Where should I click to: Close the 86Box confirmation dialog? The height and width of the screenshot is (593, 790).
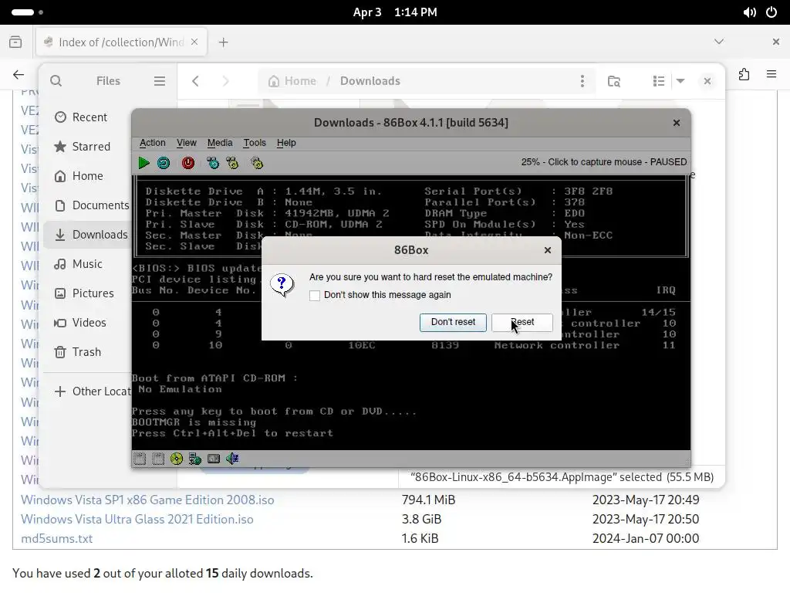pyautogui.click(x=548, y=250)
